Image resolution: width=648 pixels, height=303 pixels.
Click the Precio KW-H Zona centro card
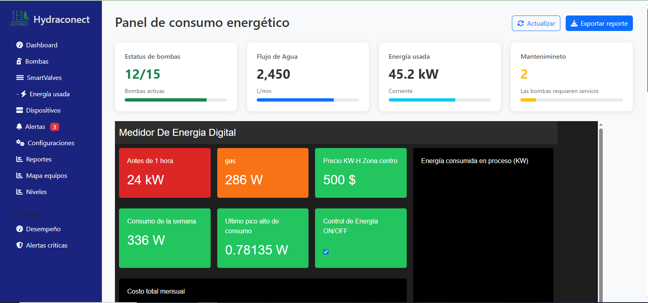(361, 173)
